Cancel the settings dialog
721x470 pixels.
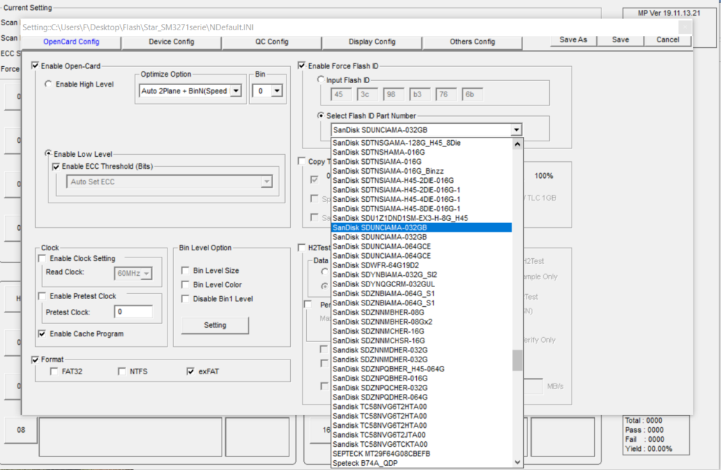point(667,40)
